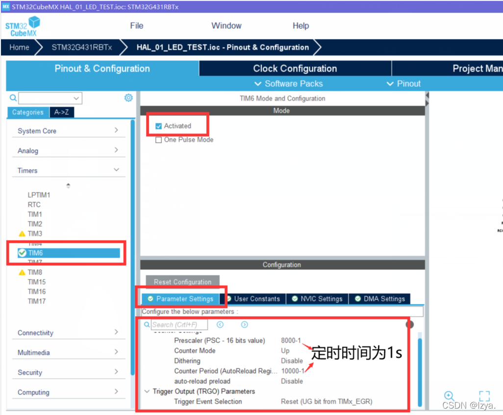Open the peripheral search dropdown

tap(76, 98)
